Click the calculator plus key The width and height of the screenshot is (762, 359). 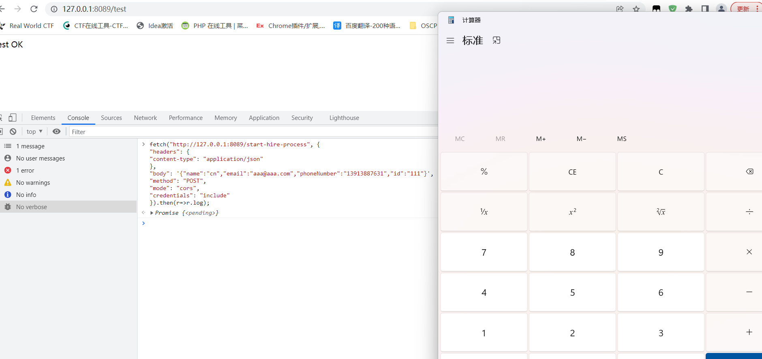click(x=734, y=332)
